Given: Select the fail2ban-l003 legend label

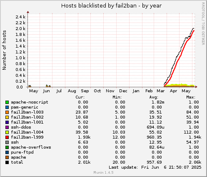Looking at the screenshot, I should [27, 112].
